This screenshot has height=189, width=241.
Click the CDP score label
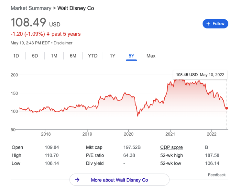tap(171, 147)
